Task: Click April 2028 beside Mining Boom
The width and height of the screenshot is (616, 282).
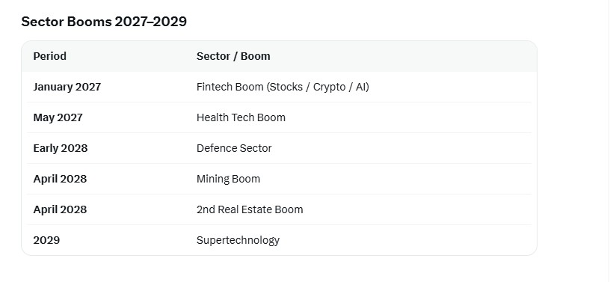Action: pyautogui.click(x=60, y=179)
